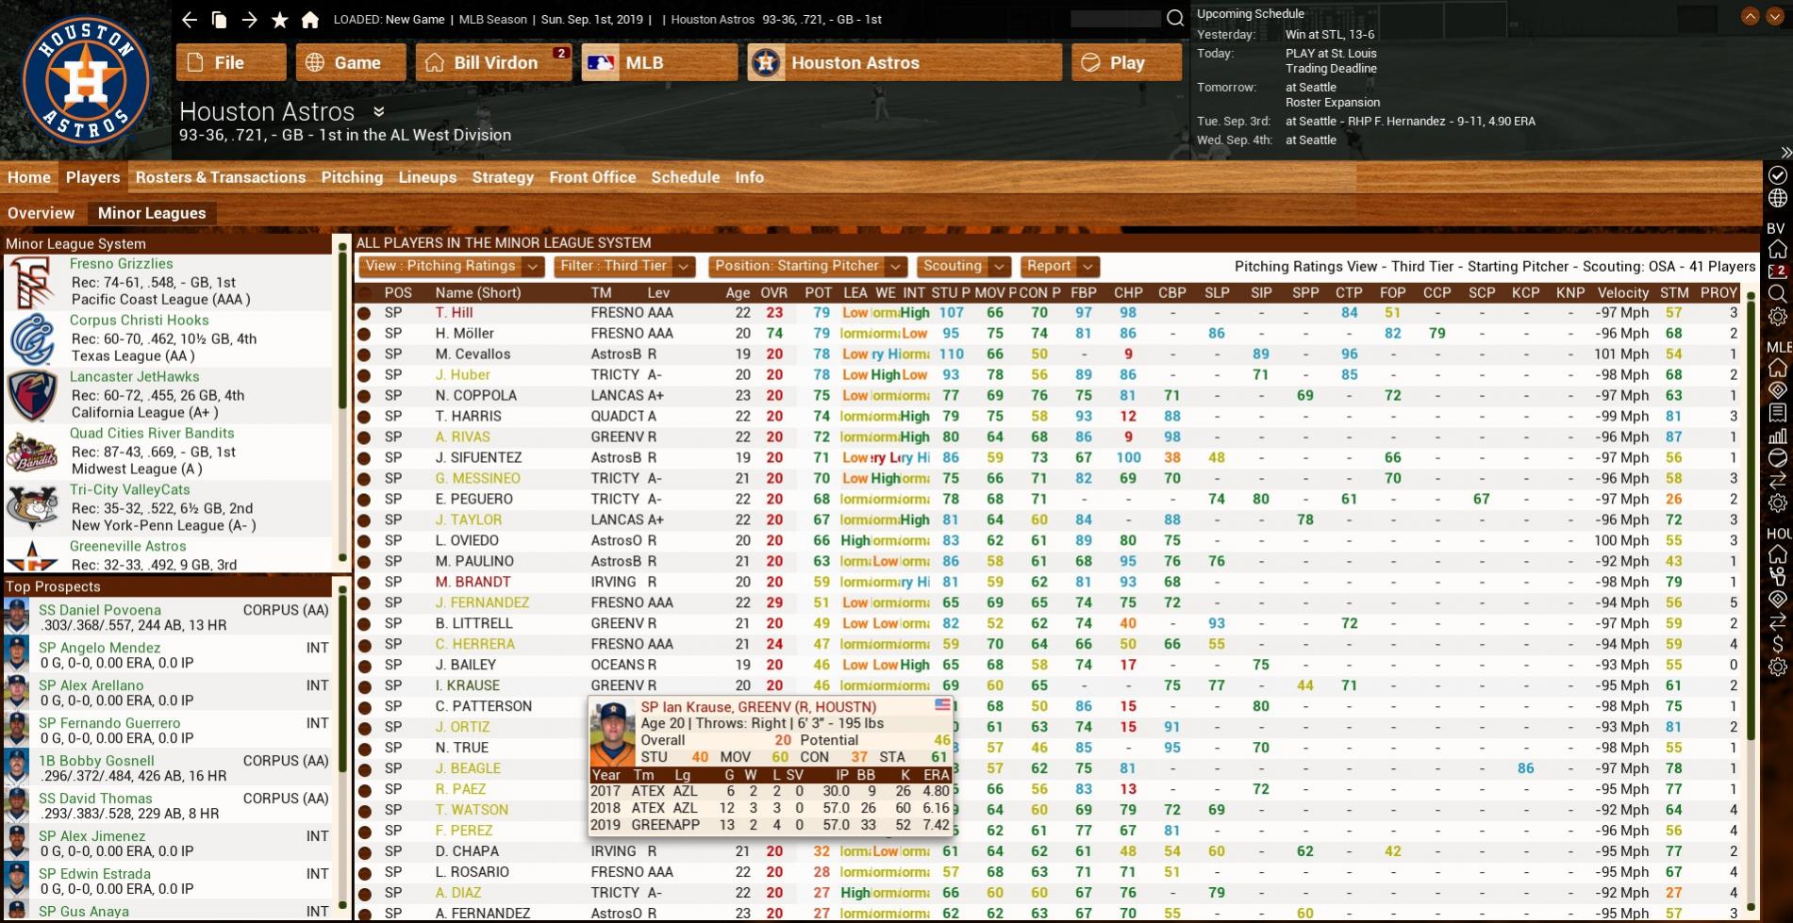
Task: Open the Report dropdown
Action: click(1058, 267)
